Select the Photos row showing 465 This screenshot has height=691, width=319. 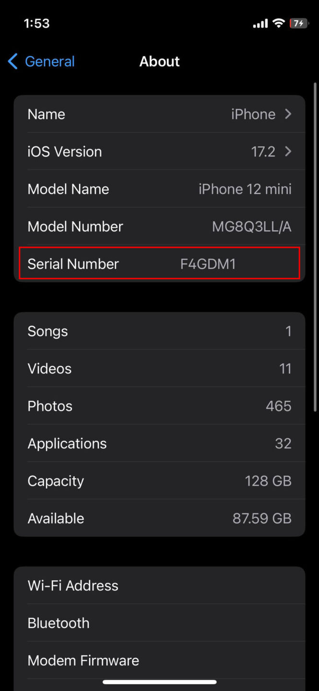(159, 406)
